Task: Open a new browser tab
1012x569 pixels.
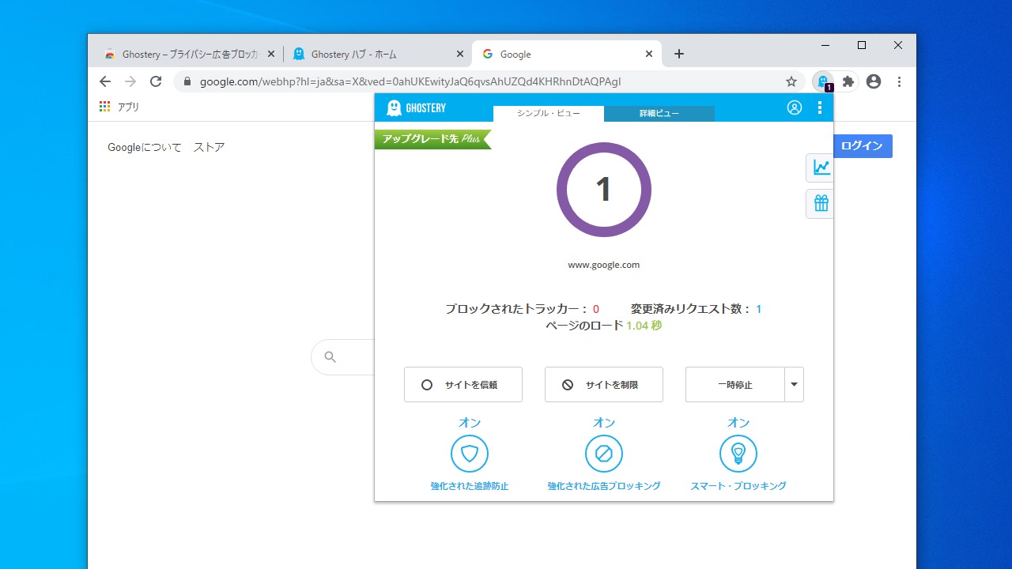Action: click(679, 54)
